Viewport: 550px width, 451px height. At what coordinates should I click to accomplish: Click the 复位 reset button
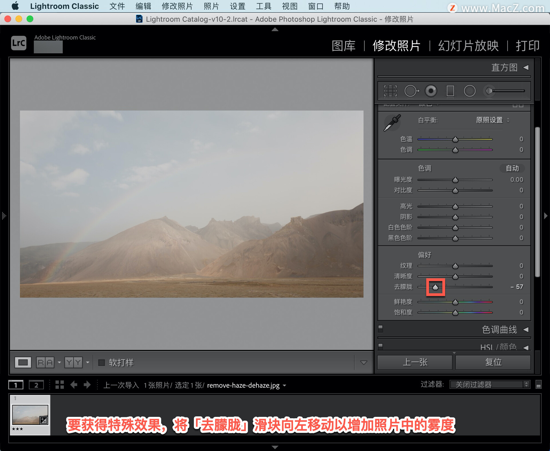pos(493,362)
